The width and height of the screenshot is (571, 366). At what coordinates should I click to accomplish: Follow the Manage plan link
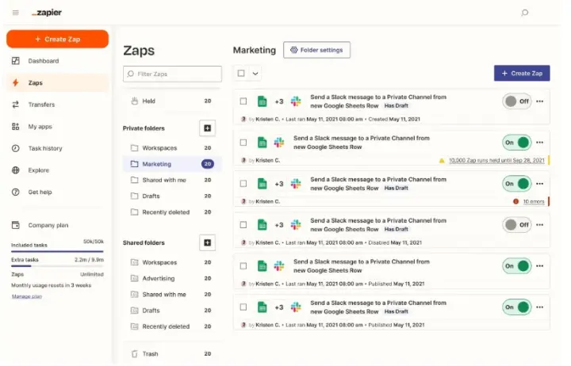click(27, 296)
